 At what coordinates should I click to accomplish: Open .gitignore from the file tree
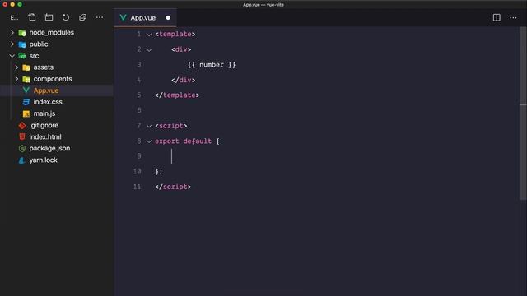tap(44, 125)
